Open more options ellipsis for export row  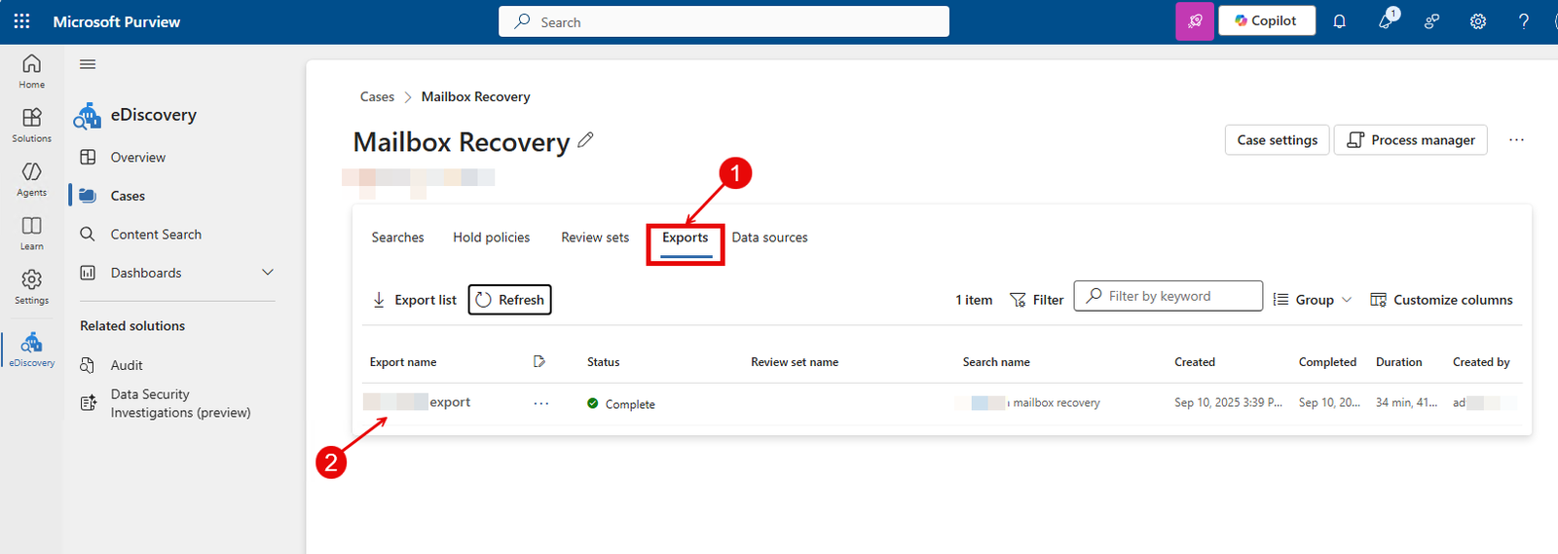541,403
